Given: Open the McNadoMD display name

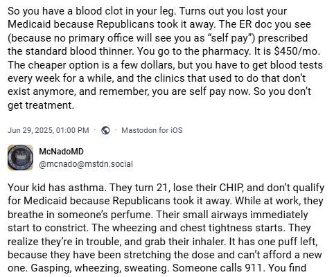Looking at the screenshot, I should click(61, 152).
